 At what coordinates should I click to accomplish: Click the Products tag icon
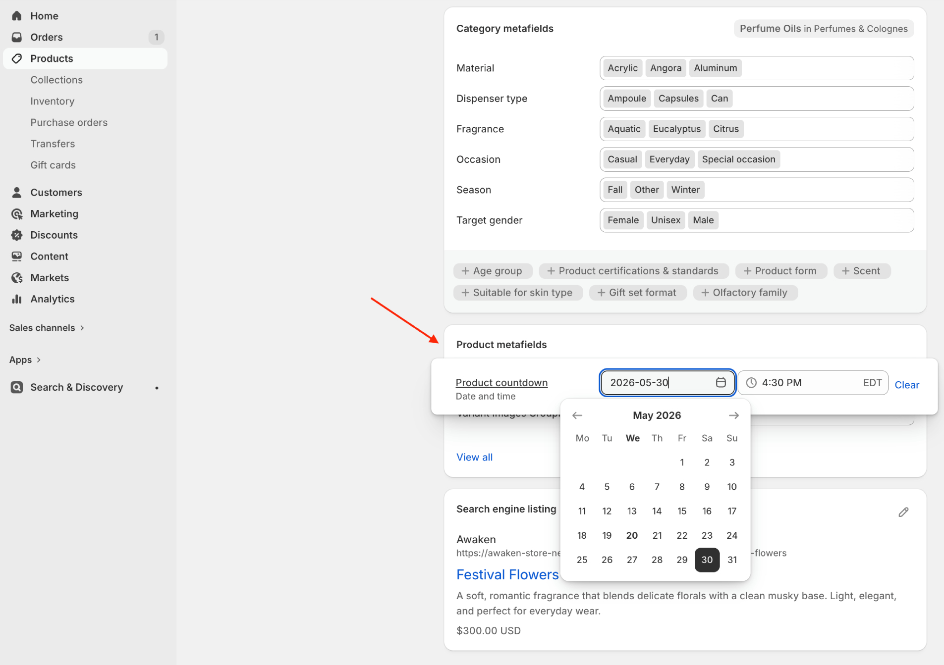coord(17,58)
